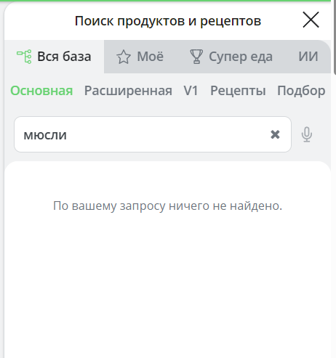Select the V1 database option
336x358 pixels.
[x=191, y=91]
